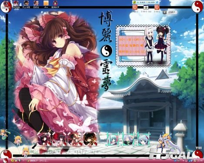Open the orange folder desktop icon
This screenshot has width=204, height=163.
(x=46, y=3)
